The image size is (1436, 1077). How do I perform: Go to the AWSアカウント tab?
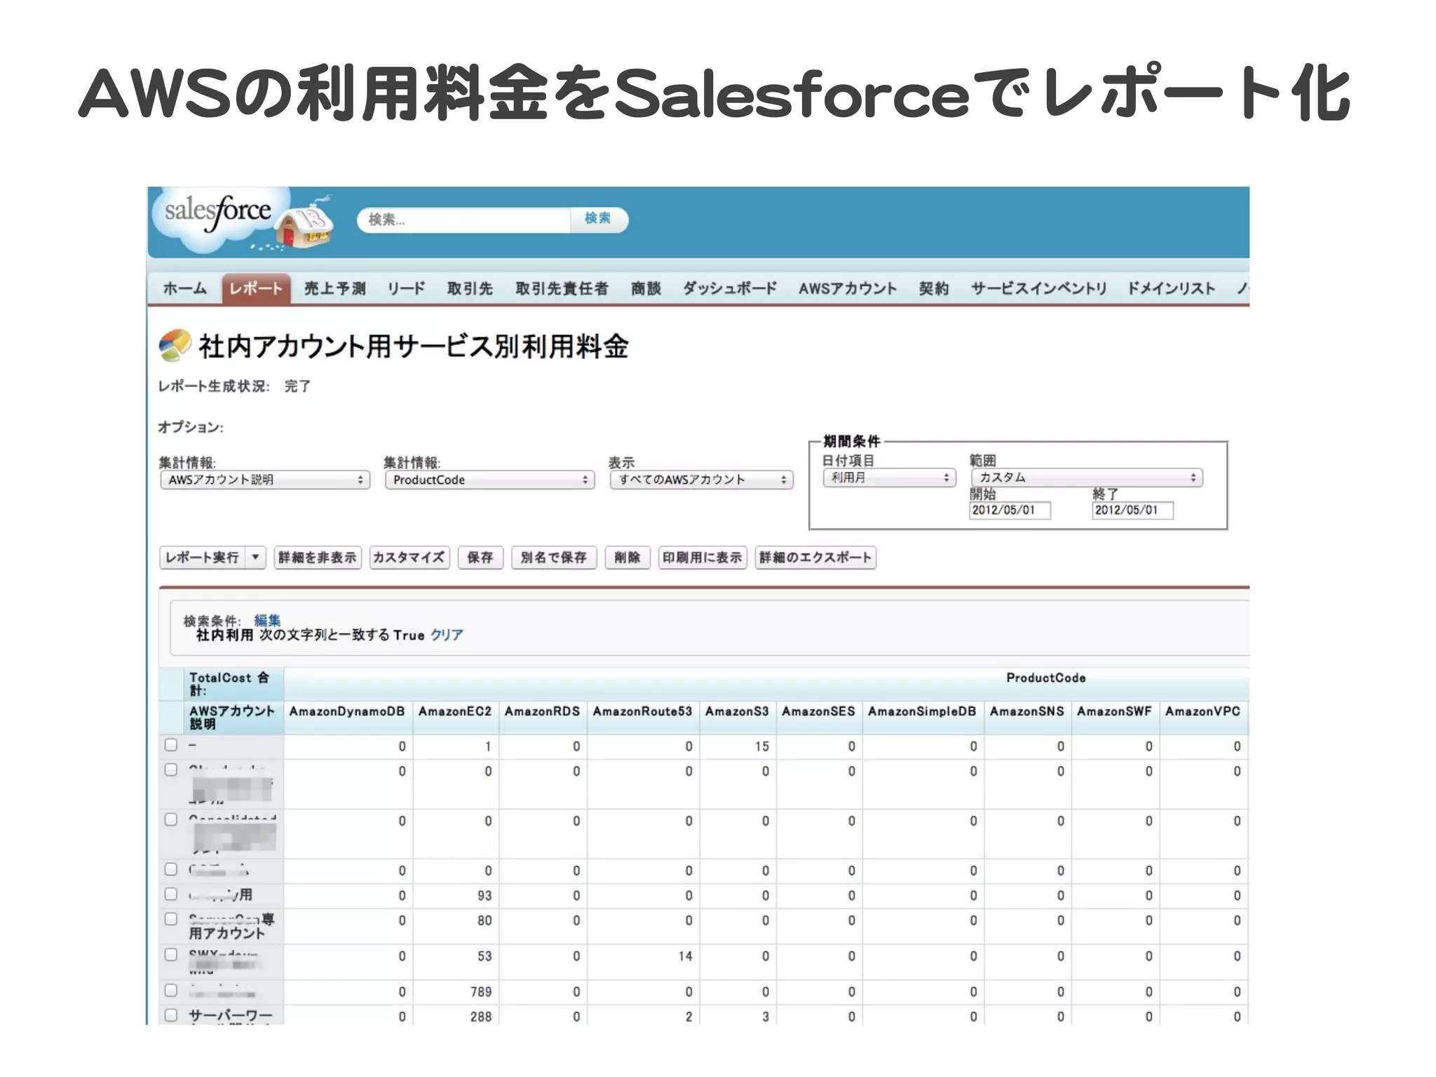848,289
